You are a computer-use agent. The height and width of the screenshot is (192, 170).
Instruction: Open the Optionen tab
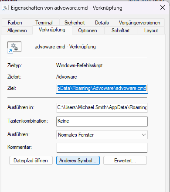coord(88,31)
